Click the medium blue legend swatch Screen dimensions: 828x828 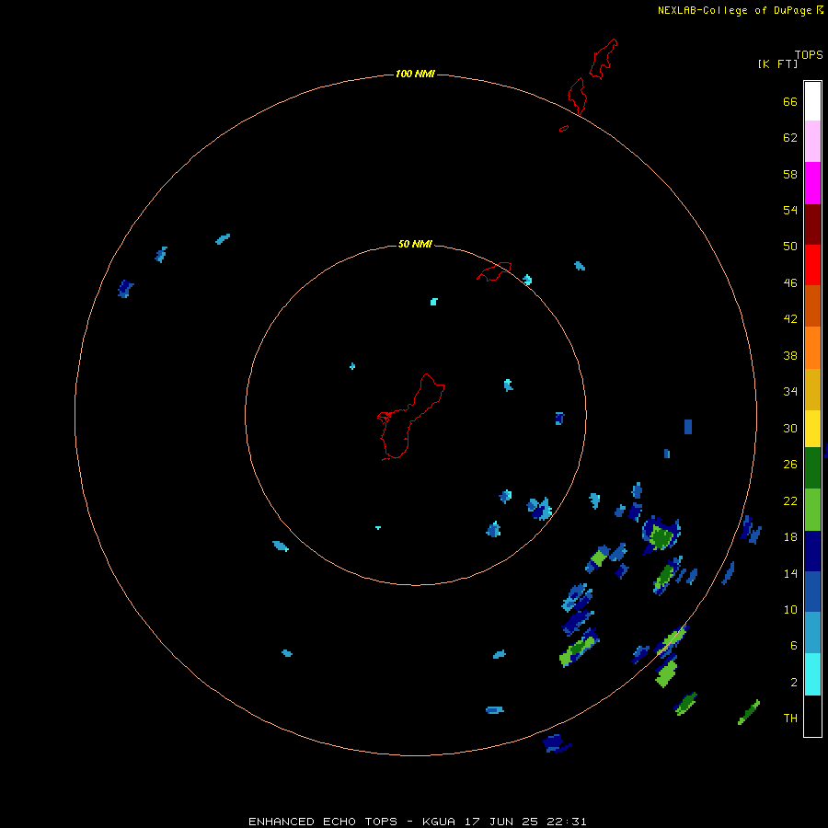pos(812,592)
